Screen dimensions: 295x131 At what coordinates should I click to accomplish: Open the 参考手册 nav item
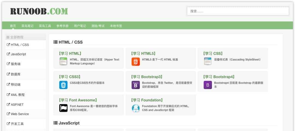[63, 26]
